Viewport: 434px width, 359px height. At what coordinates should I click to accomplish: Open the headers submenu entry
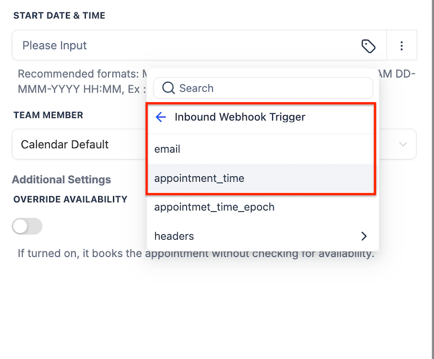(x=174, y=236)
